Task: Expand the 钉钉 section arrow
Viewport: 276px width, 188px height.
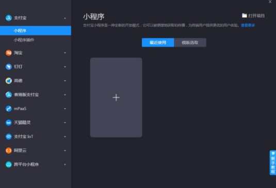Action: point(65,67)
